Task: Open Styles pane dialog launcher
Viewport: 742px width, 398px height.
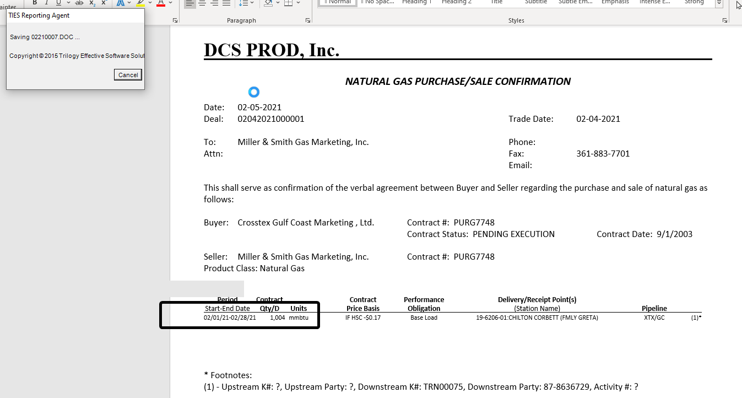Action: click(725, 20)
